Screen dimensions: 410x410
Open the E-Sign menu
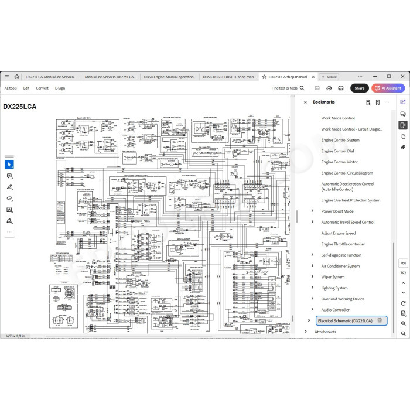point(60,88)
